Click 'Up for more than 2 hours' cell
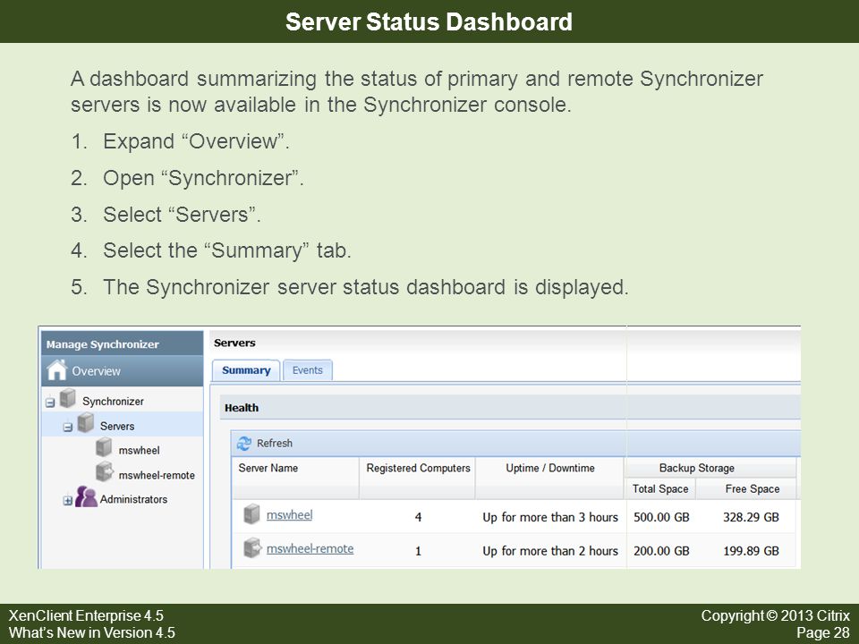859x644 pixels. pos(550,552)
